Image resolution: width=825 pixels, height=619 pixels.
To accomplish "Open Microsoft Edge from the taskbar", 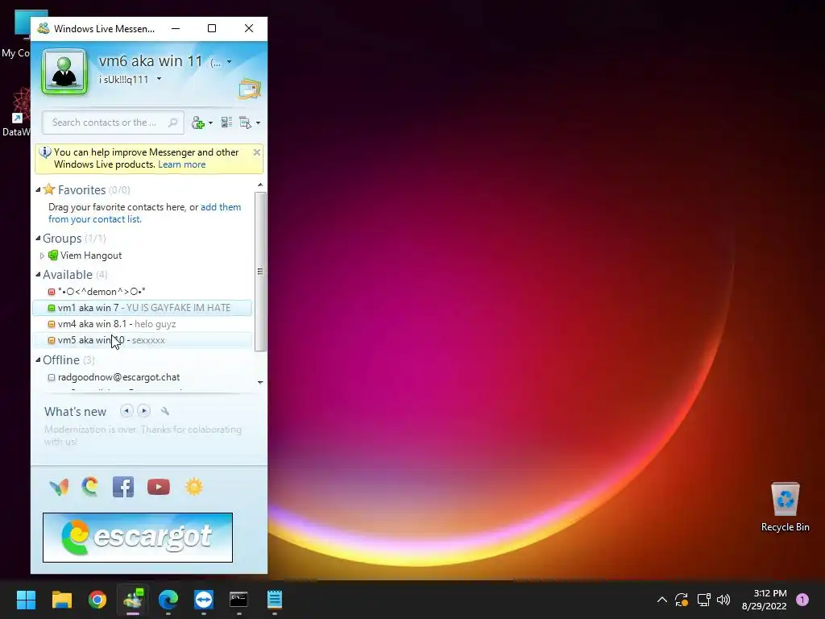I will (x=168, y=600).
